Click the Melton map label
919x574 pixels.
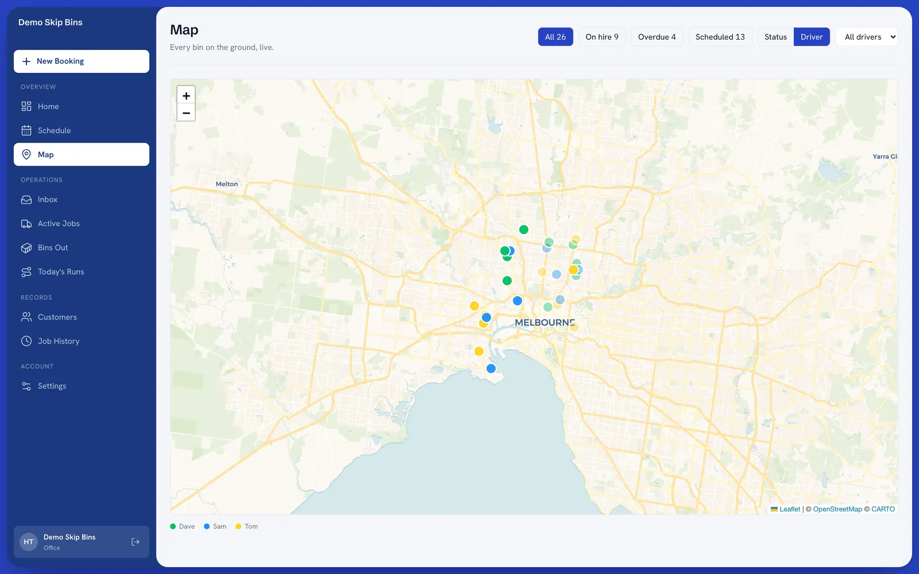[x=227, y=184]
